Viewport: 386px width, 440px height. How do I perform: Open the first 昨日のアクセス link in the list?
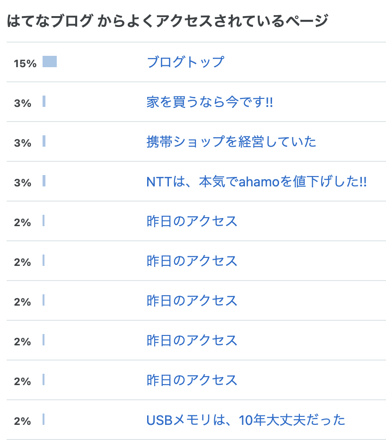click(x=192, y=221)
